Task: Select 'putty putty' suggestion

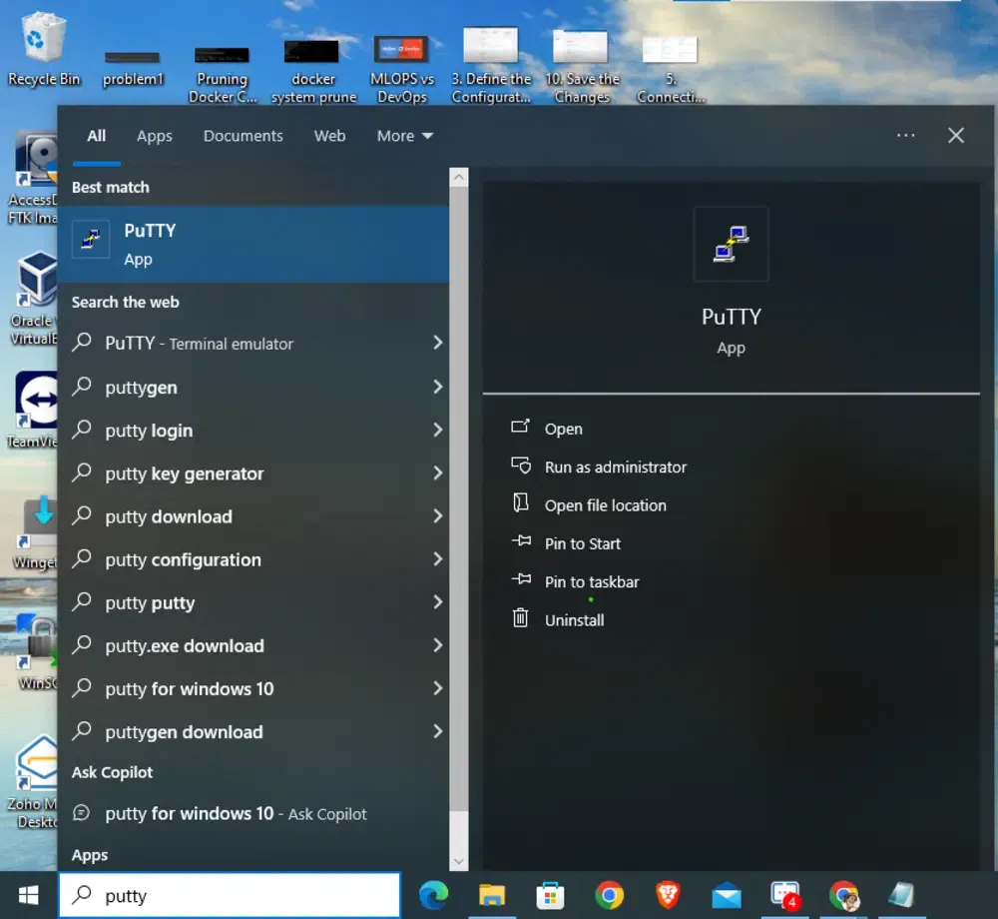Action: [x=252, y=602]
